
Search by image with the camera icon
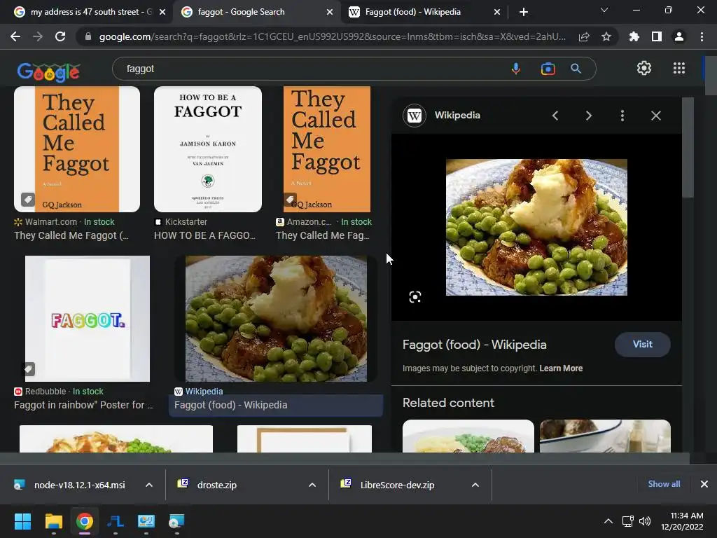tap(548, 69)
